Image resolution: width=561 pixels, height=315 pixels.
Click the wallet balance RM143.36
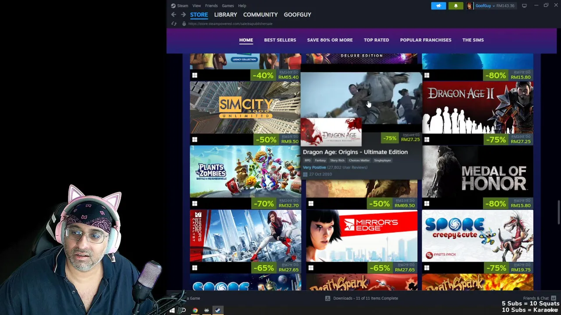click(505, 6)
